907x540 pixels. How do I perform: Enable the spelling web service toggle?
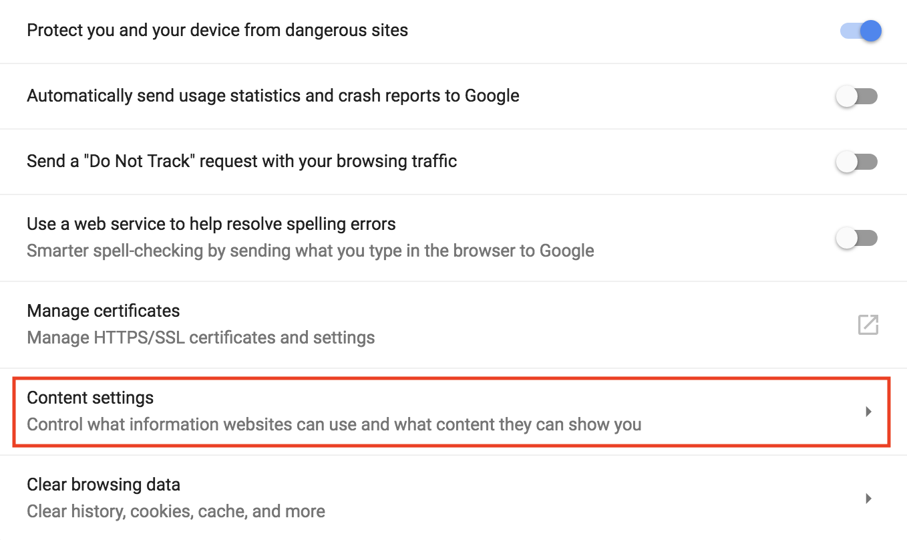click(857, 238)
